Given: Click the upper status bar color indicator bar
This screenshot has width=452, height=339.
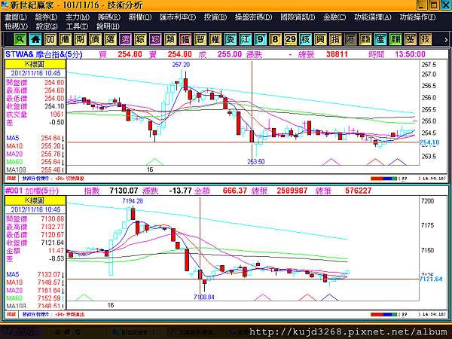Looking at the screenshot, I should pos(383,179).
